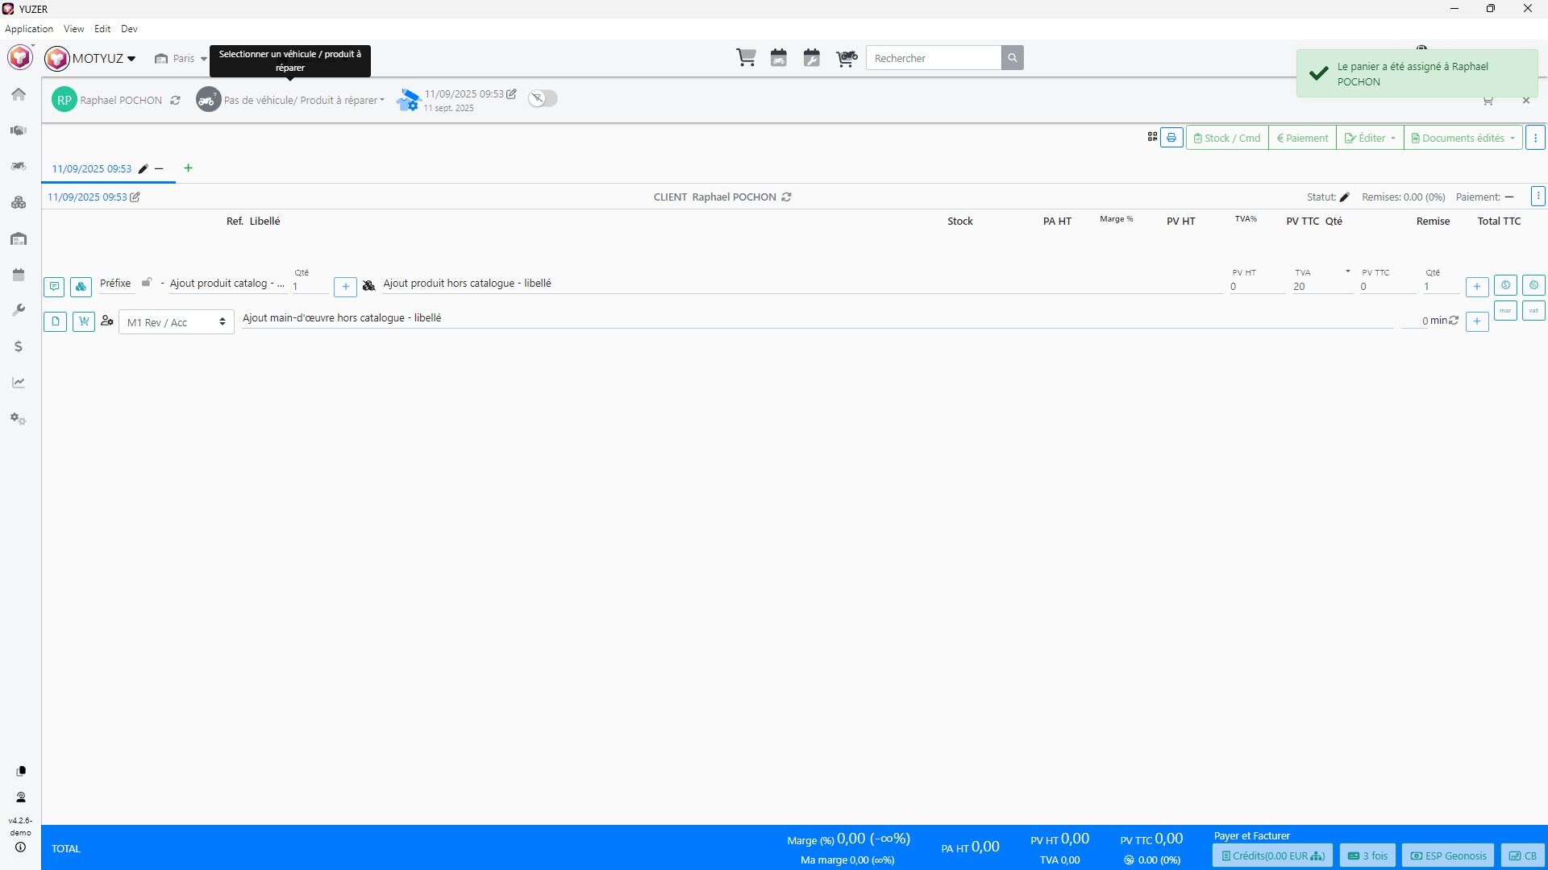Open the dollar finance sidebar icon
The width and height of the screenshot is (1548, 870).
[19, 346]
